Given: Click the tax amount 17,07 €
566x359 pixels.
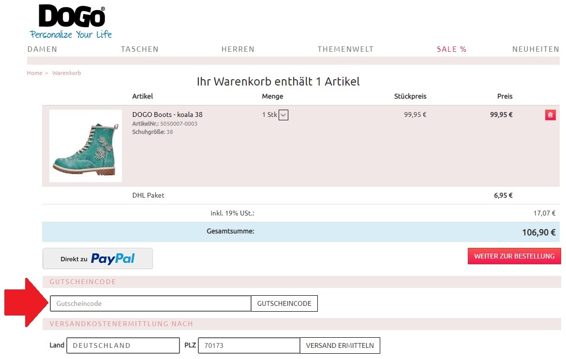Looking at the screenshot, I should pos(544,213).
